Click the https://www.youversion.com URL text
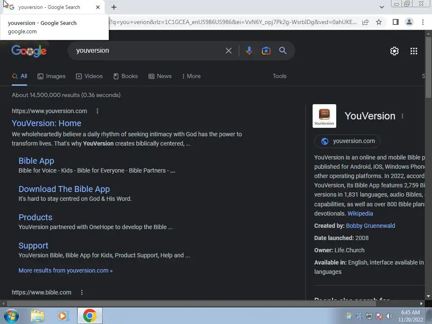 (x=49, y=111)
